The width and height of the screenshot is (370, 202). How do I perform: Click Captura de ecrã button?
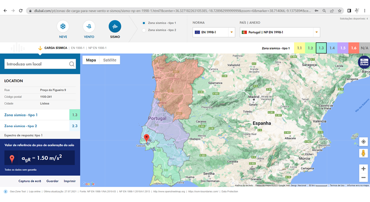tap(30, 181)
